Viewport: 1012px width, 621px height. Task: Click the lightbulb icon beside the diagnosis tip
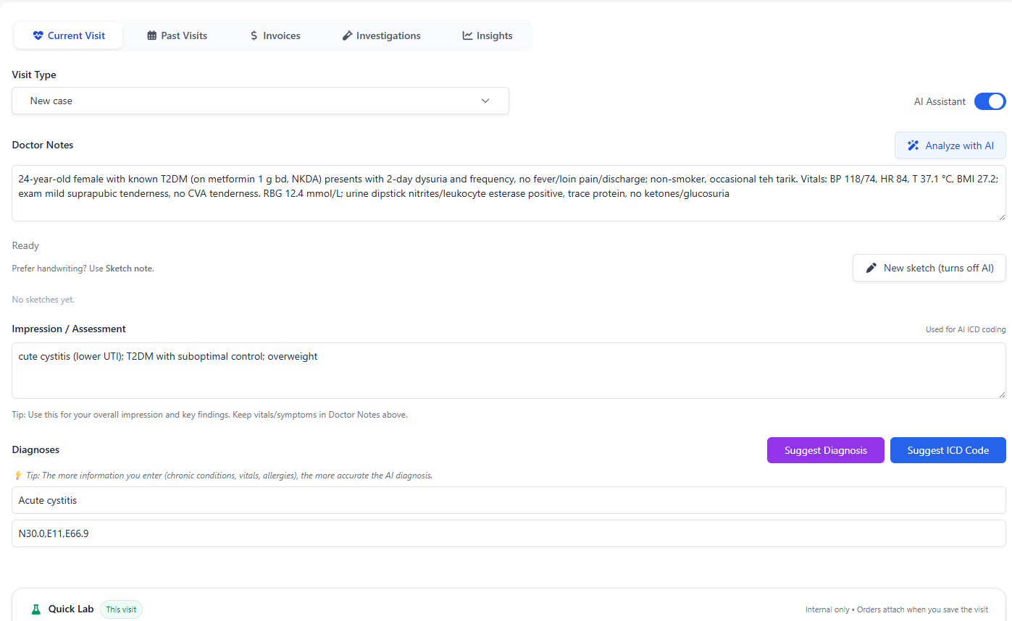coord(17,475)
